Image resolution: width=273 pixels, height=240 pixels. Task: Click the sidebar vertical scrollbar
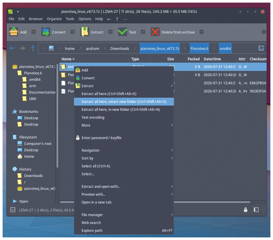point(57,116)
